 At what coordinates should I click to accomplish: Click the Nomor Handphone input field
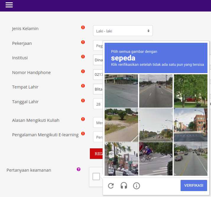tap(98, 75)
